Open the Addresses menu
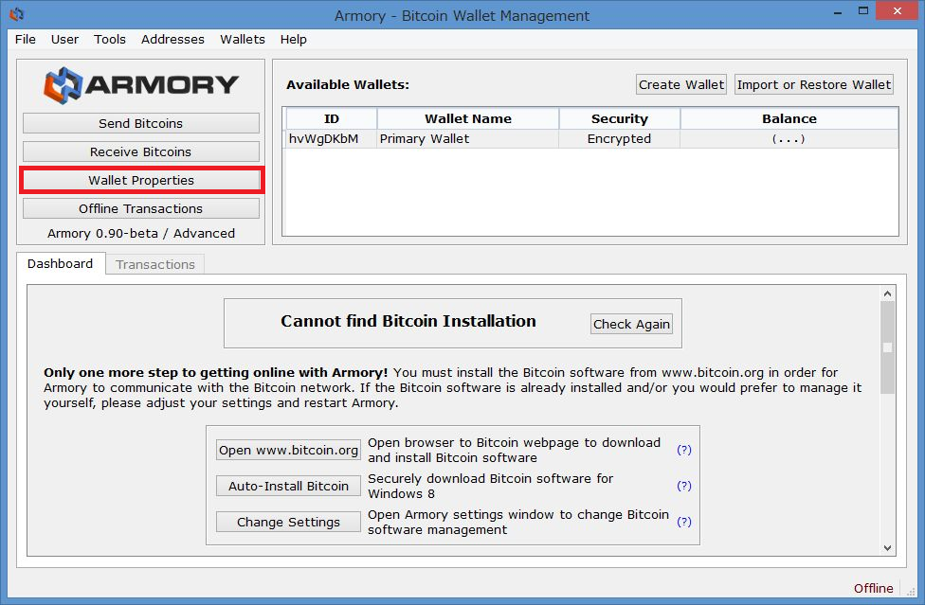 (172, 40)
